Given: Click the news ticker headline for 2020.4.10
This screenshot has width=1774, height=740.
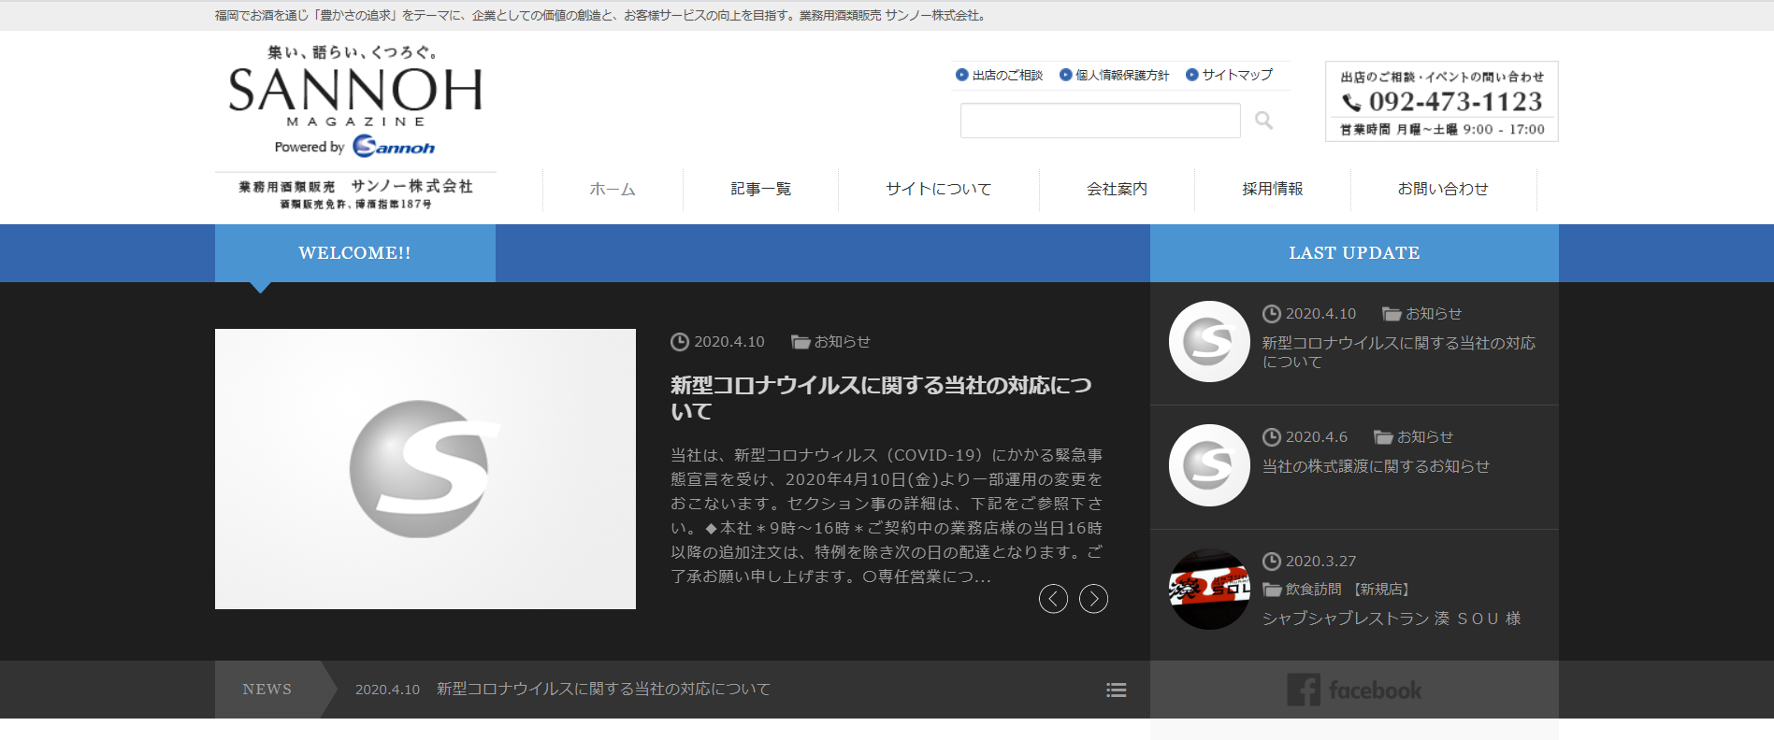Looking at the screenshot, I should (603, 689).
